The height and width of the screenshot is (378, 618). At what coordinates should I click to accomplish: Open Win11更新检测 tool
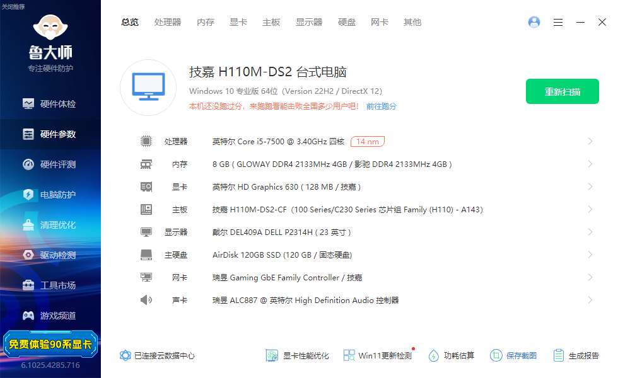(x=378, y=355)
